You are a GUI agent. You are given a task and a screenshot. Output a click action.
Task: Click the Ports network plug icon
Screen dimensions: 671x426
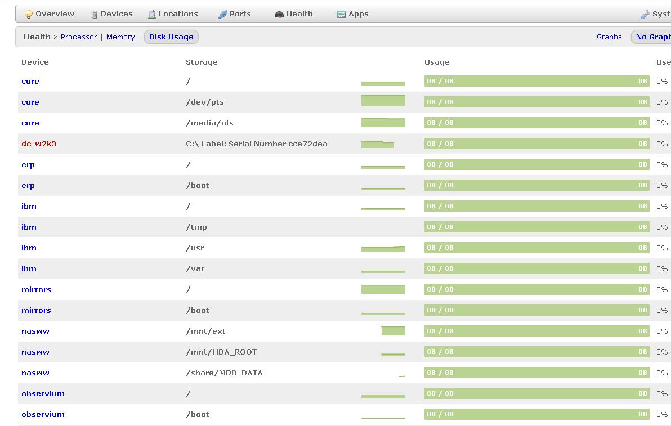click(x=223, y=15)
